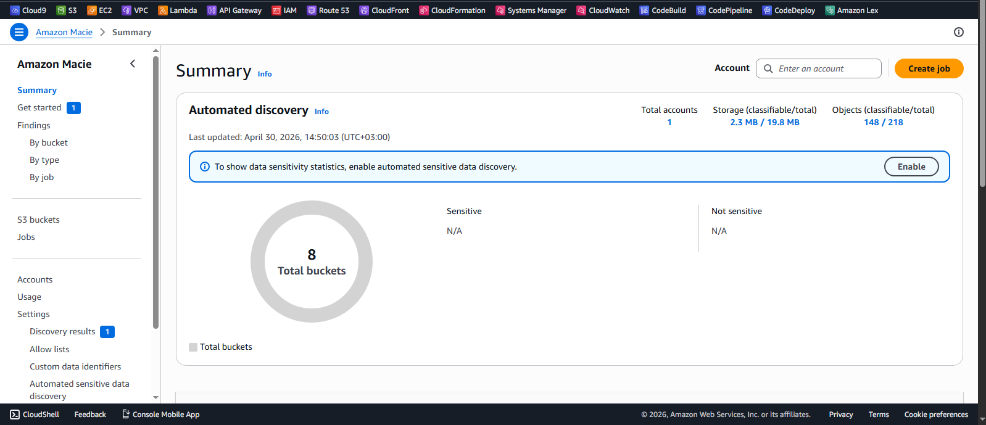Open the Systems Manager shortcut
Screen dimensions: 986x425
coord(531,10)
